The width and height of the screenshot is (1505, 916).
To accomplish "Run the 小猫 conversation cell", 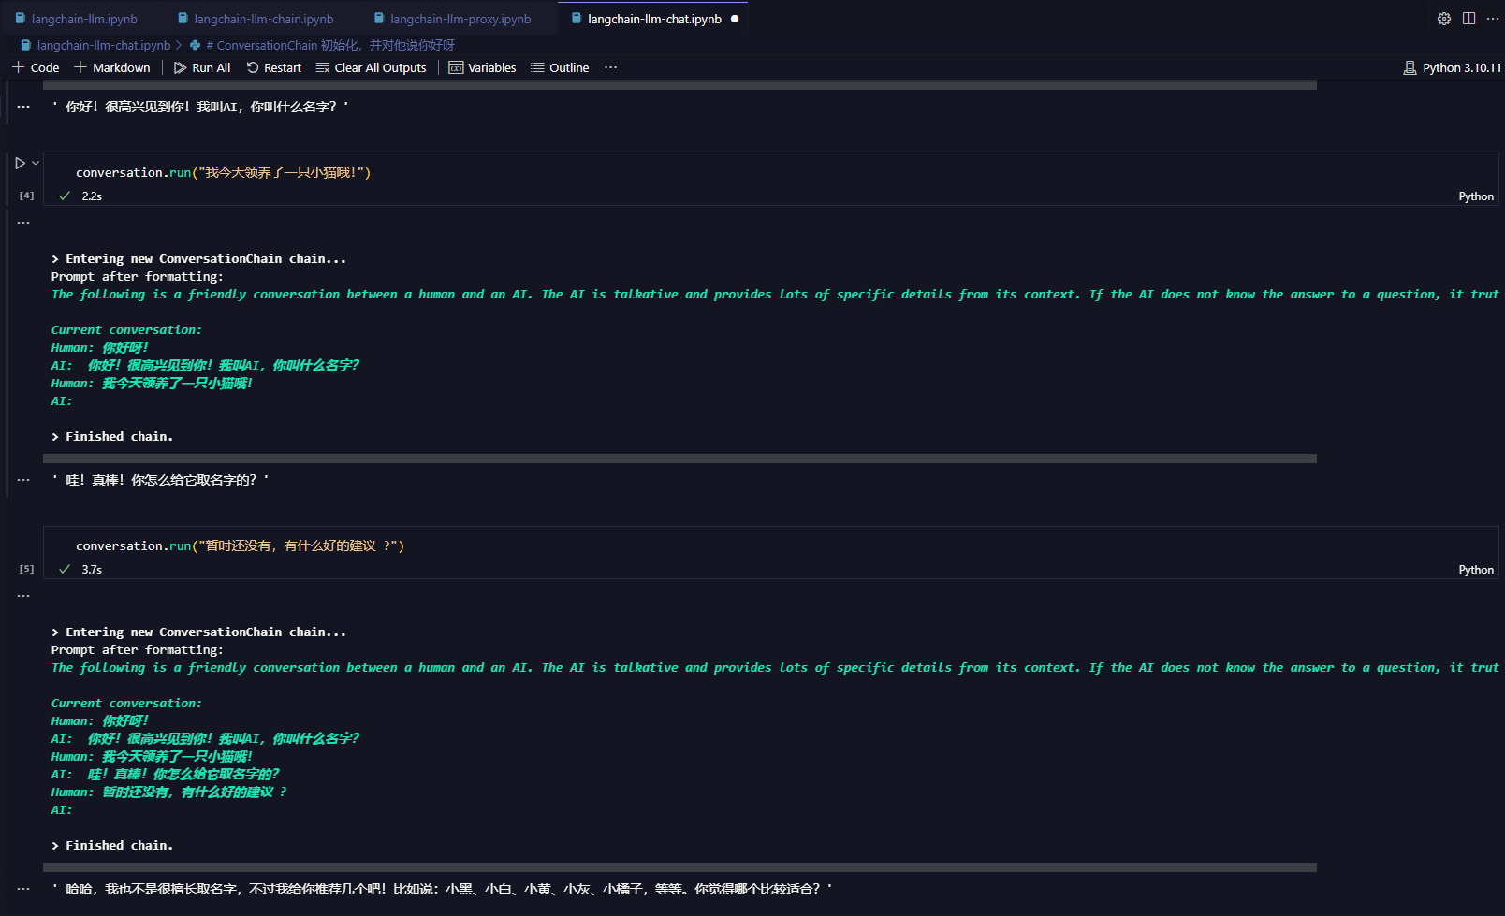I will tap(20, 163).
